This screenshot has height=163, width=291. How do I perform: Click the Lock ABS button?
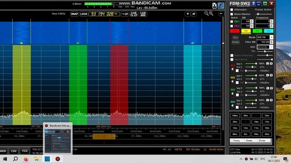click(143, 14)
